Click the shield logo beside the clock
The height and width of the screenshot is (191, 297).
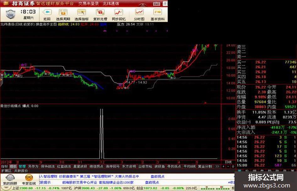10,14
